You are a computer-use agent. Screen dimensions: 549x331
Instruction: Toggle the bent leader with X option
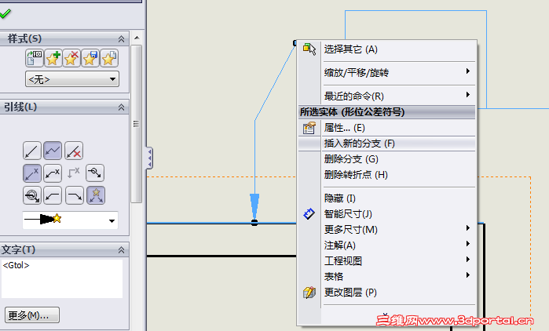(53, 173)
